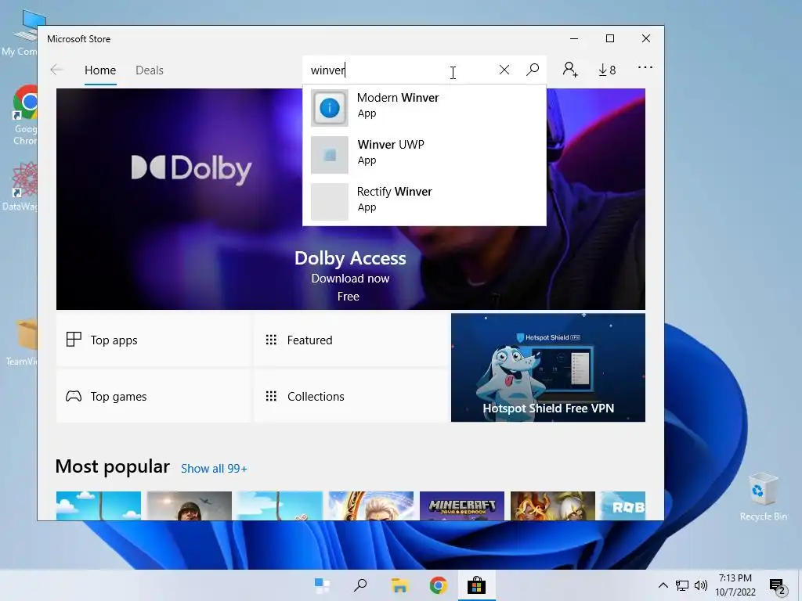Click the magnifier search icon in Store

[533, 70]
